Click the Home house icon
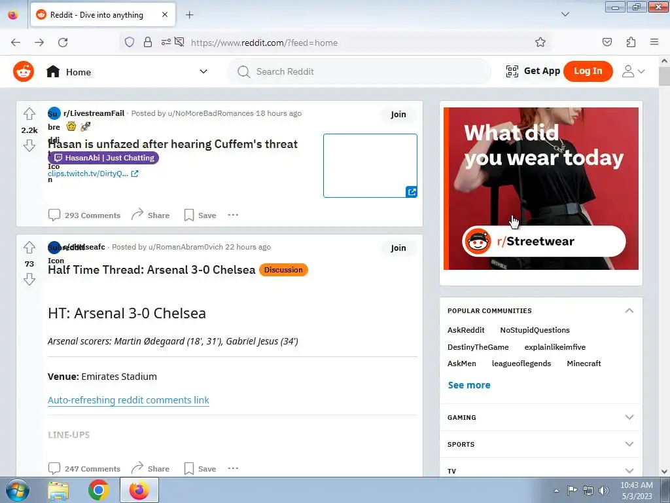Viewport: 670px width, 503px height. tap(53, 71)
